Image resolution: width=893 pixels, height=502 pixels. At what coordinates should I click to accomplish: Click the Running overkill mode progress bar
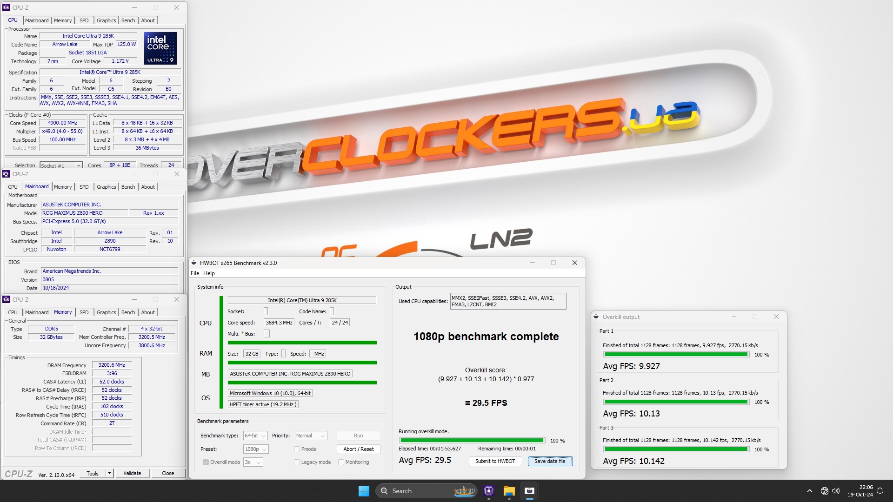(472, 440)
